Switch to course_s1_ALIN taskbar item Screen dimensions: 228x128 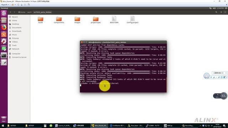[63, 126]
